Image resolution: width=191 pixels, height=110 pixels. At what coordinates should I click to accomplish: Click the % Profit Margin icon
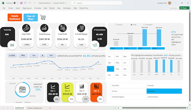(x=81, y=28)
